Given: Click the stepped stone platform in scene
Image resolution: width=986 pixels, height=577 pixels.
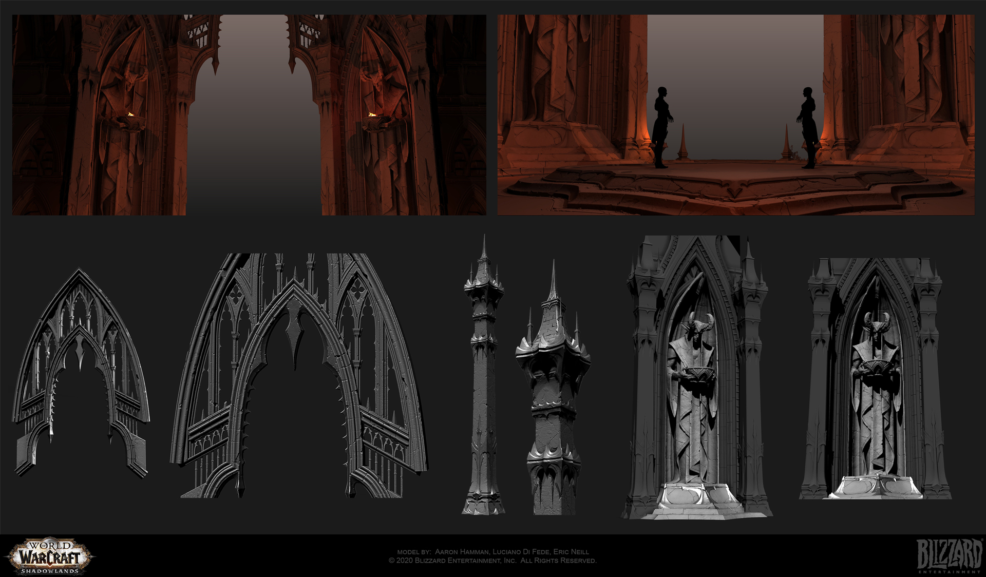Looking at the screenshot, I should point(735,185).
